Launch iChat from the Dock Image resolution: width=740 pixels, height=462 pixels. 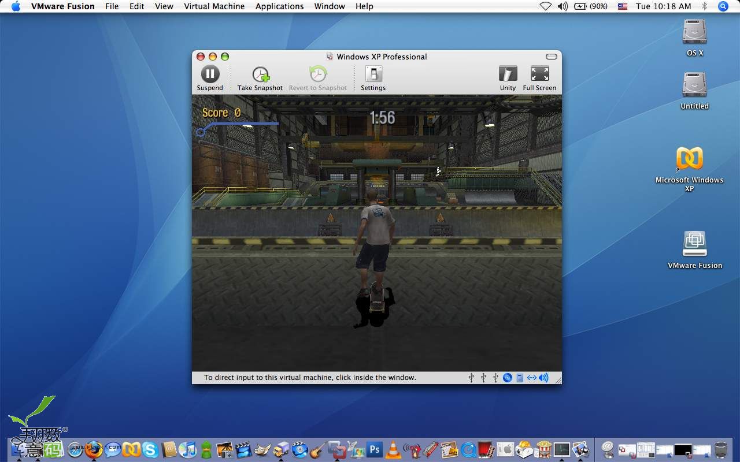click(113, 449)
